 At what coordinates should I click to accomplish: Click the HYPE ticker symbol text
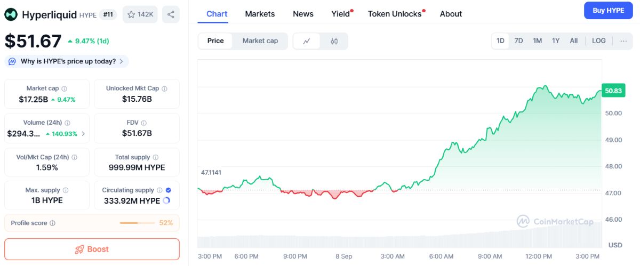(x=88, y=15)
